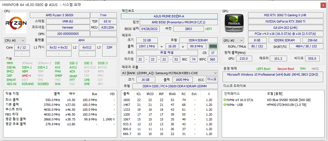Image resolution: width=328 pixels, height=141 pixels.
Task: Click the AMD B550 chipset field
Action: 179,22
